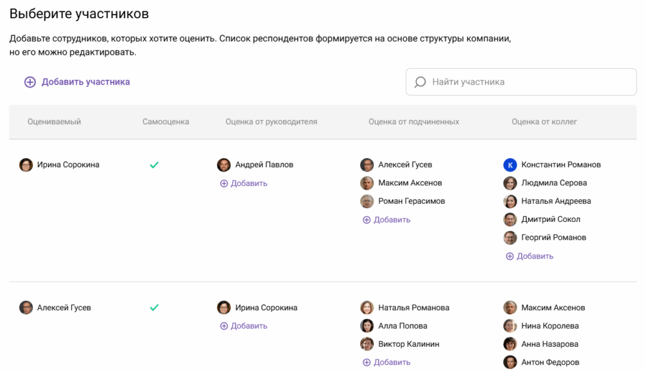This screenshot has height=372, width=646.
Task: Select the Оценка от коллег column header
Action: pos(543,122)
